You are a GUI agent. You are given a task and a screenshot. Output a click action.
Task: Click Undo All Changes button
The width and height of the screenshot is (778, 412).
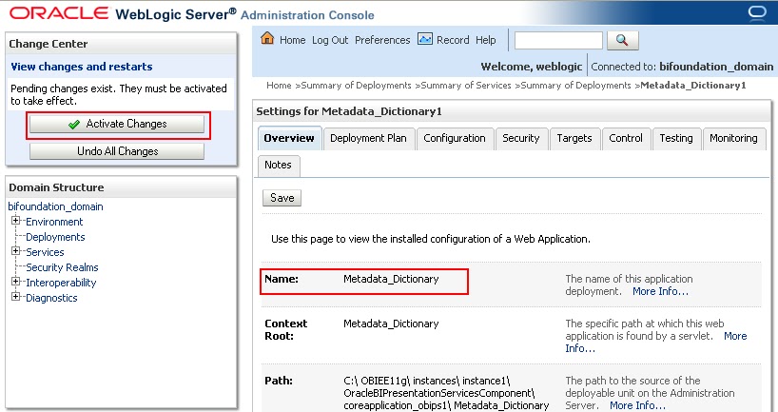[117, 151]
